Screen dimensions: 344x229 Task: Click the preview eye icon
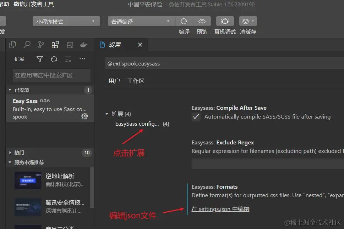(202, 21)
